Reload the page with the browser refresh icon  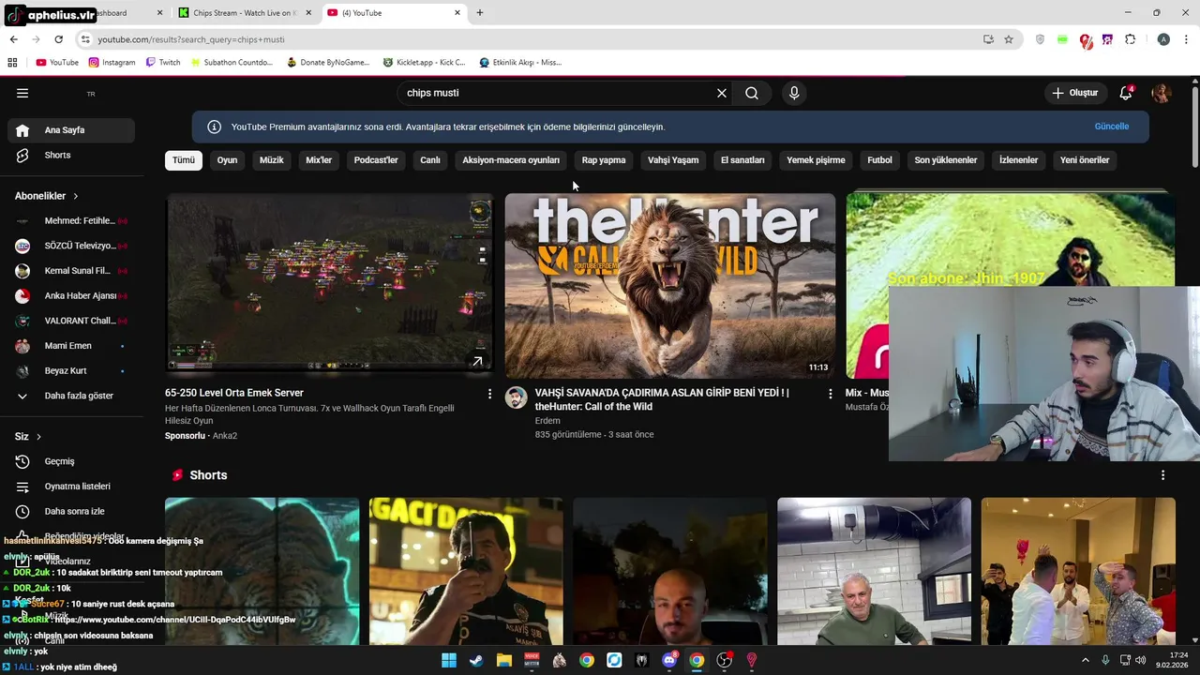pos(58,39)
